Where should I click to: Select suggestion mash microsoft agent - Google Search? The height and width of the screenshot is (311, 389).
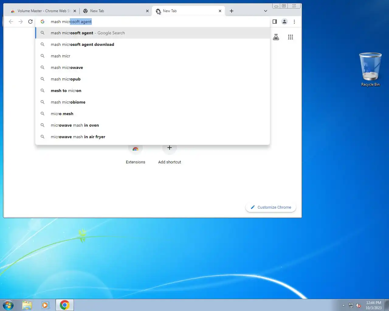pyautogui.click(x=153, y=33)
